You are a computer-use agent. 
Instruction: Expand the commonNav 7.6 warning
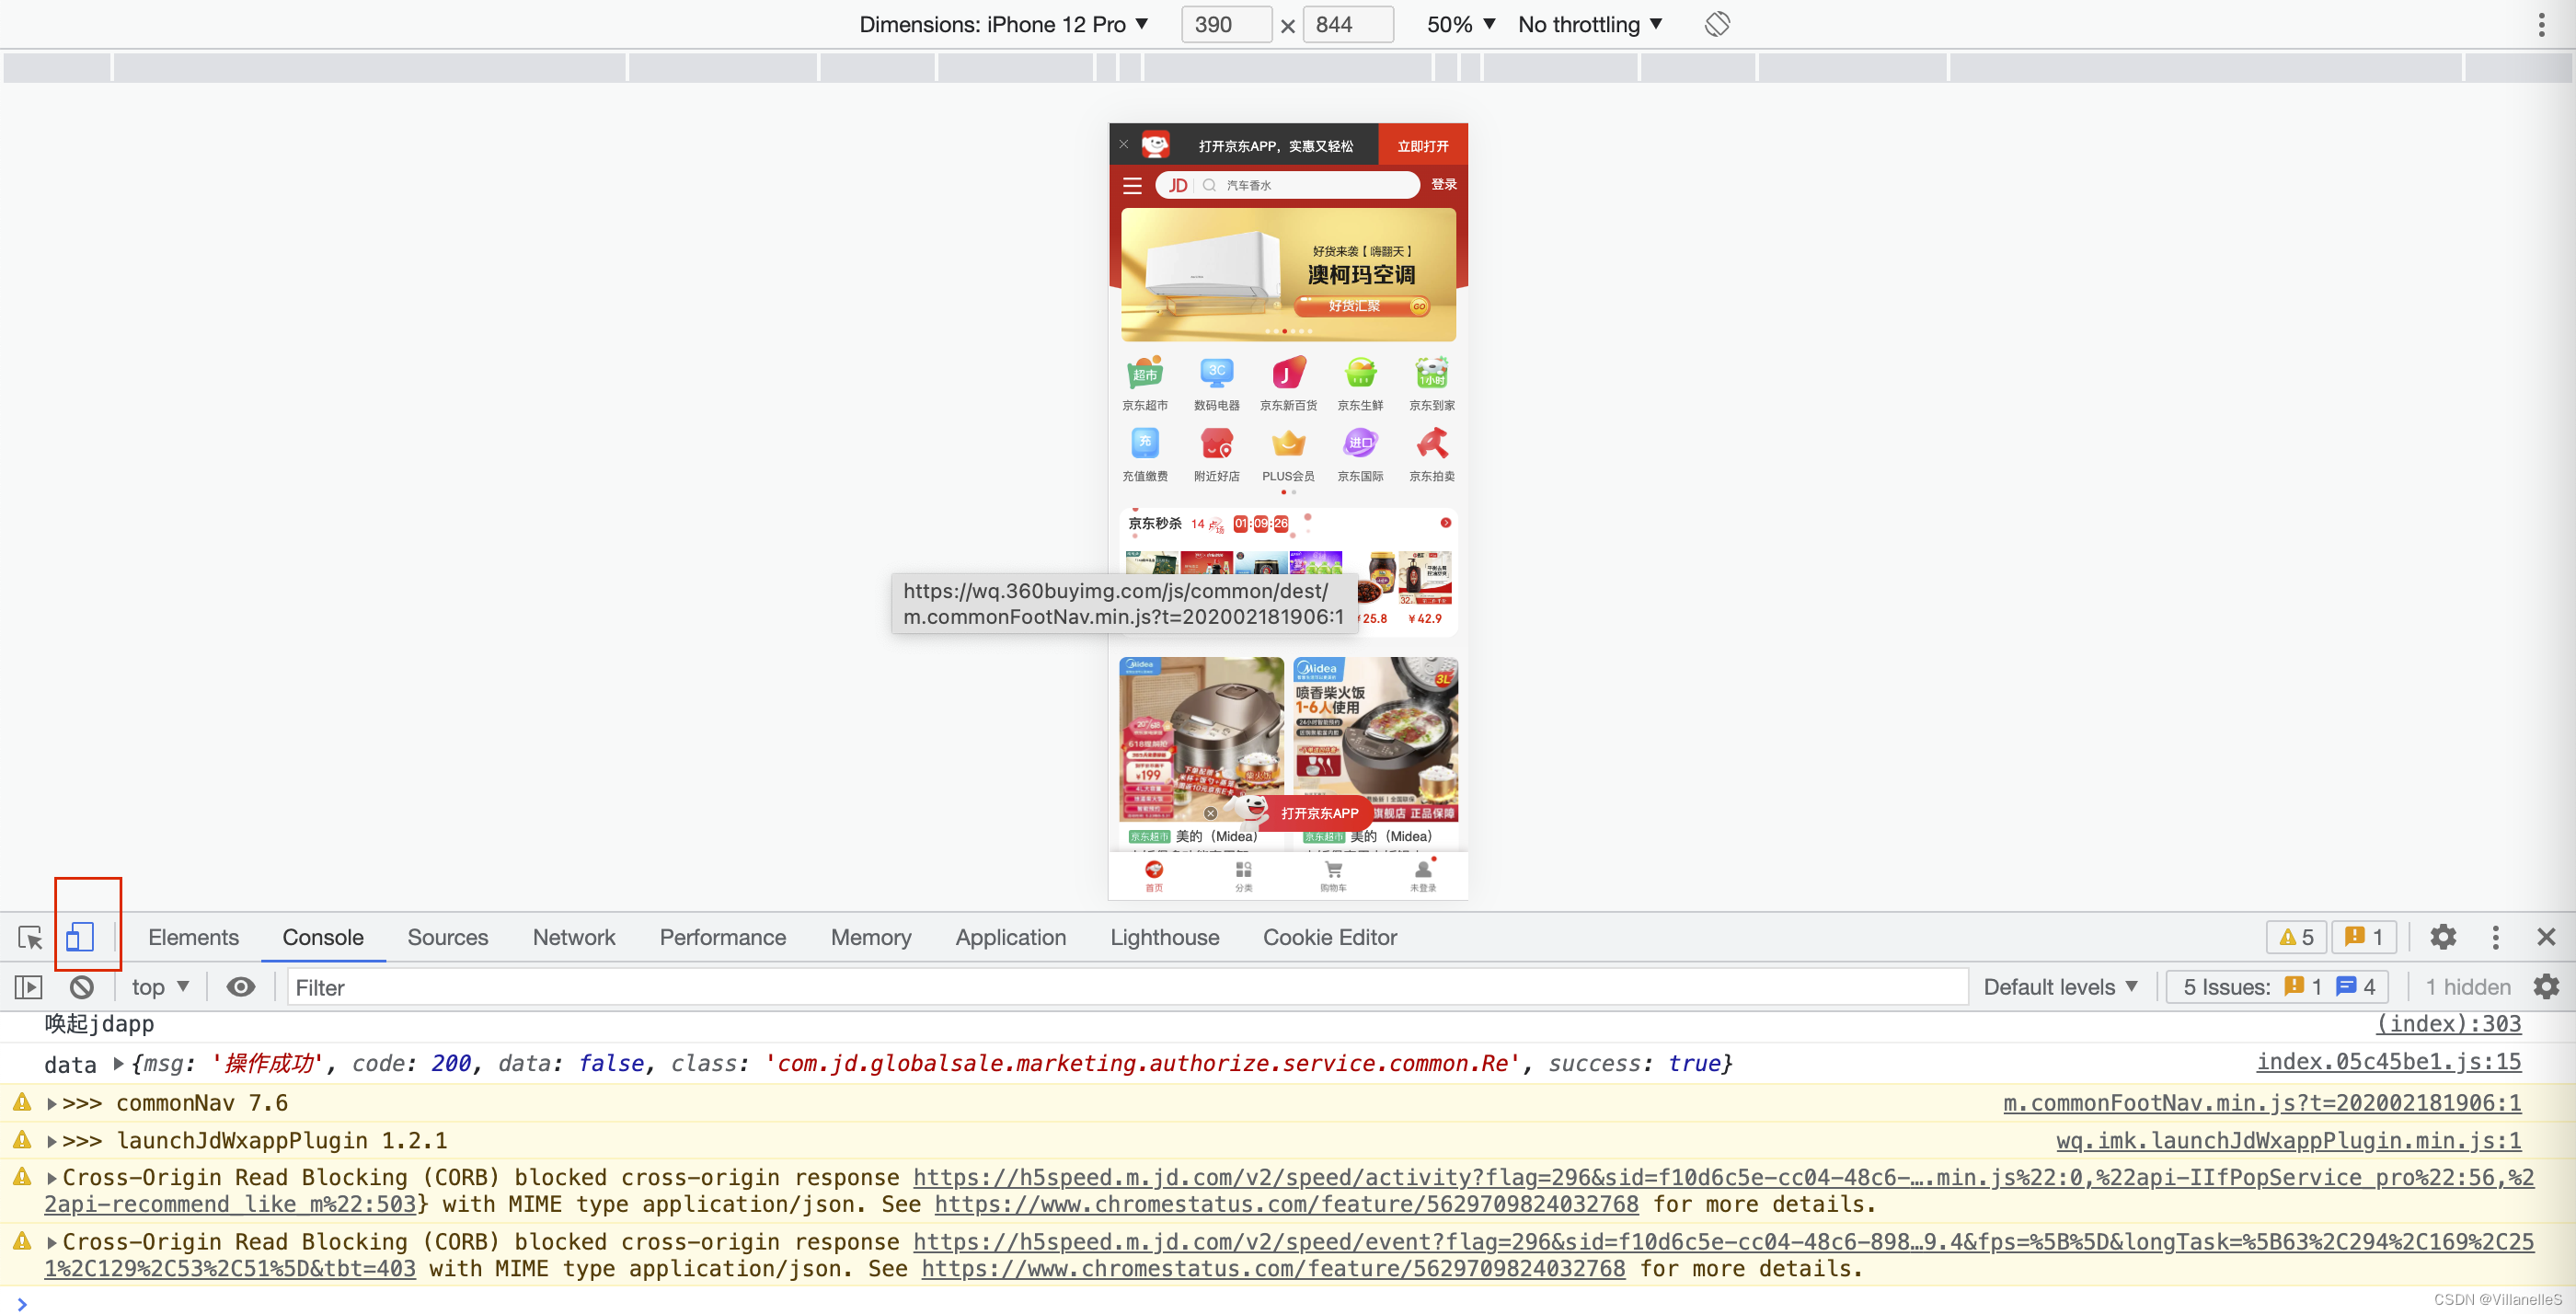52,1103
